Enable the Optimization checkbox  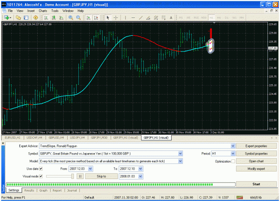[233, 161]
